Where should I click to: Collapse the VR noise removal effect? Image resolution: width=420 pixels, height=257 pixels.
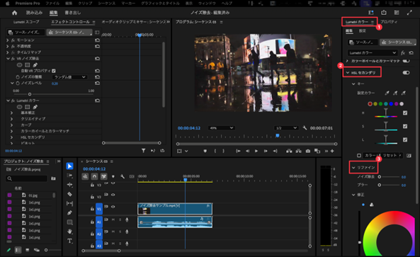(x=8, y=58)
